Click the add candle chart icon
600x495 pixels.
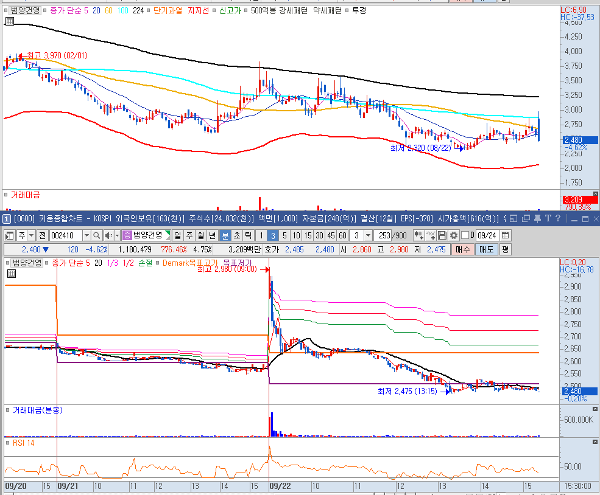click(418, 235)
